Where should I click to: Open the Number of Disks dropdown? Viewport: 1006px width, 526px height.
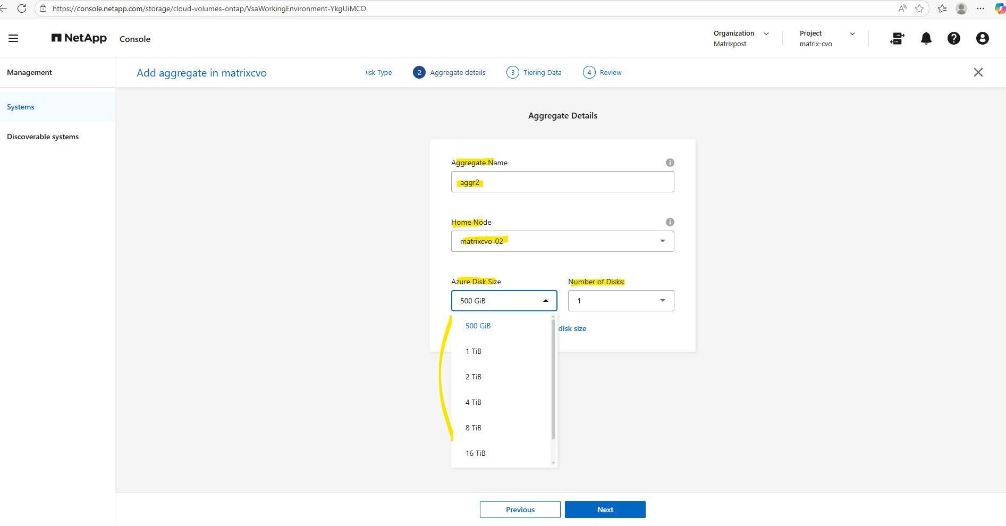point(621,301)
